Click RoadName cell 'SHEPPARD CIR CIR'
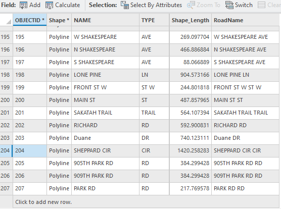The image size is (281, 209). [245, 150]
